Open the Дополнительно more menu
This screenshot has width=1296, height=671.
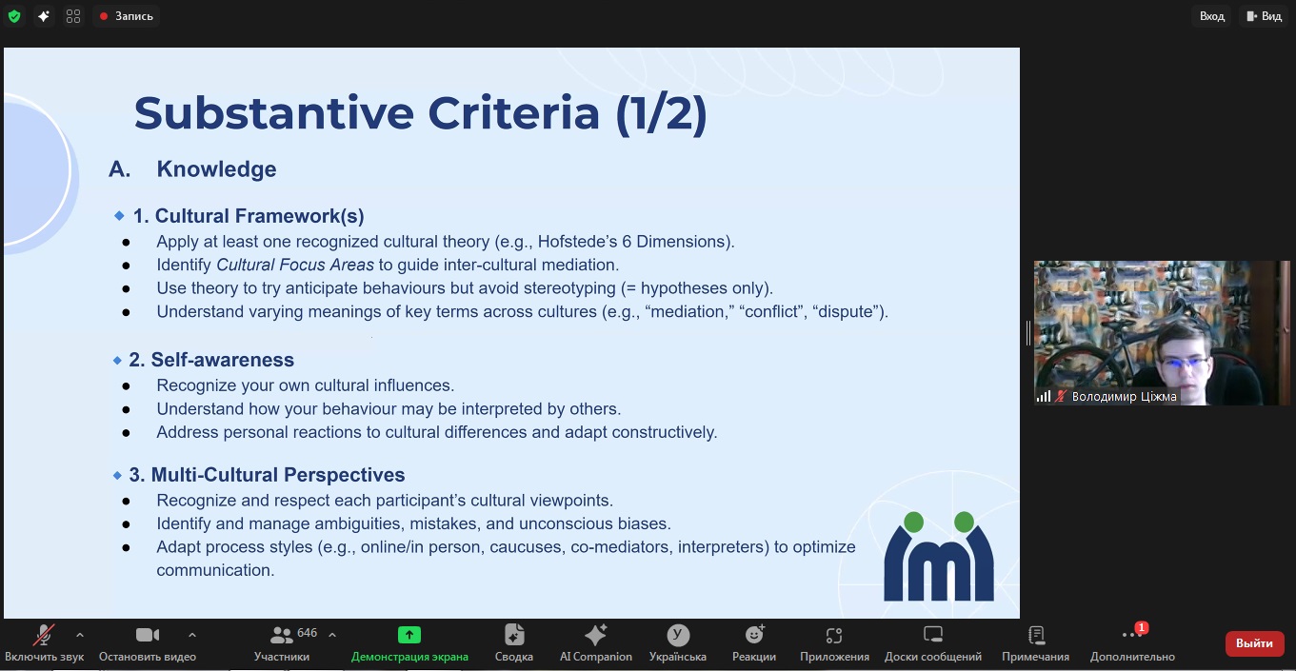tap(1132, 642)
